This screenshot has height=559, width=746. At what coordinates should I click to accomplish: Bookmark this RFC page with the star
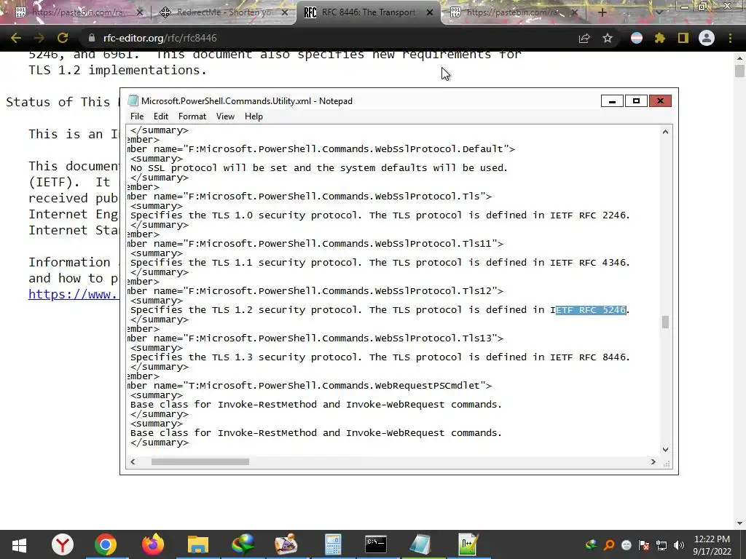tap(608, 38)
